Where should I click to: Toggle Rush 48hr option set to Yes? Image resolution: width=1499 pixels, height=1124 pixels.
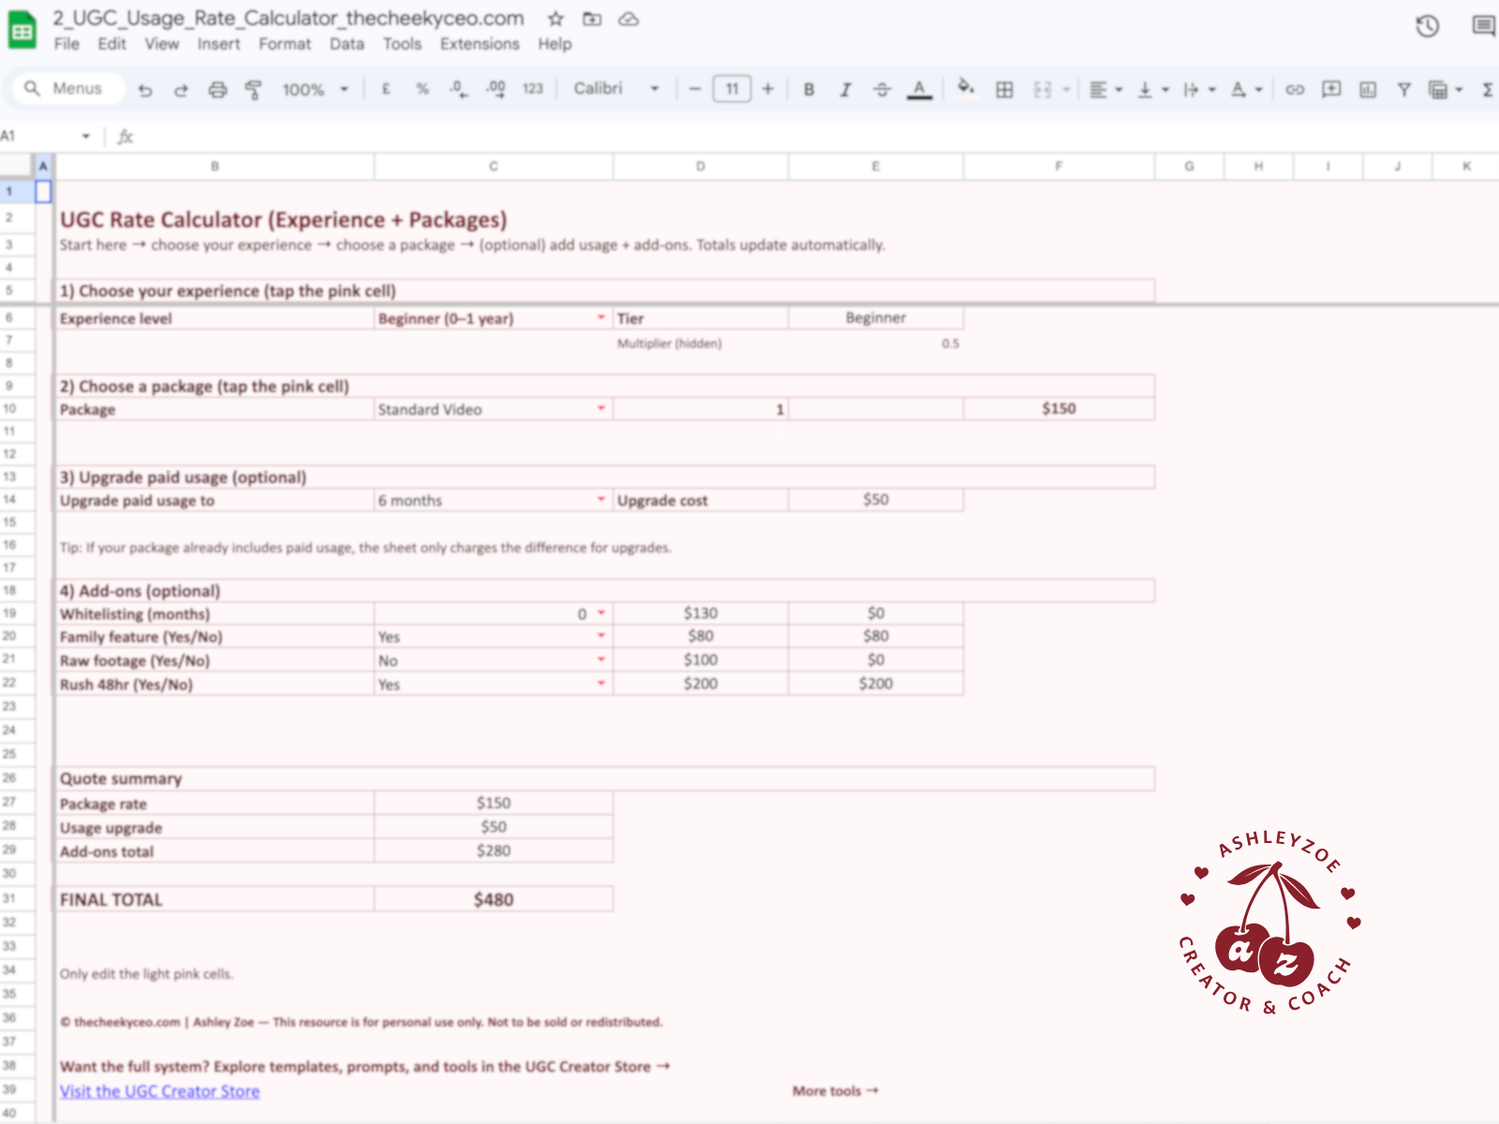point(601,685)
